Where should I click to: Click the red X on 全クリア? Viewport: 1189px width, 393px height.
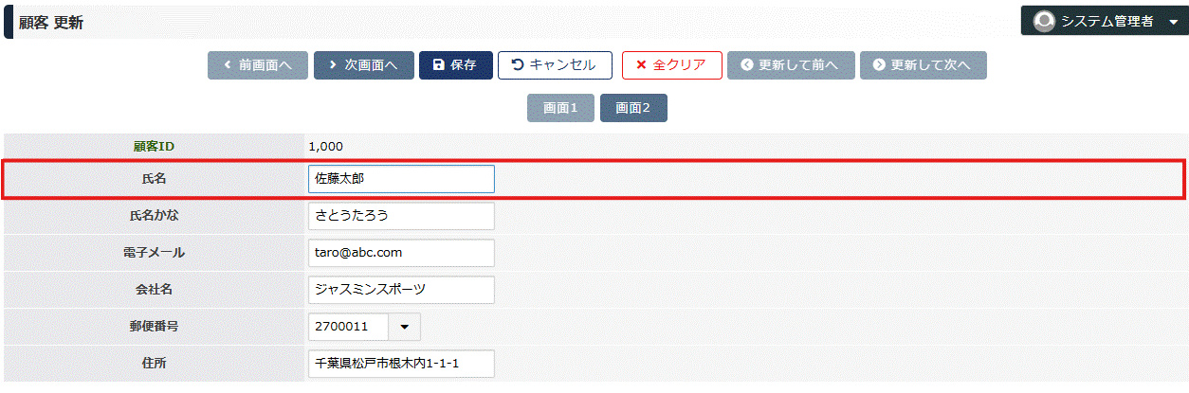(x=642, y=65)
